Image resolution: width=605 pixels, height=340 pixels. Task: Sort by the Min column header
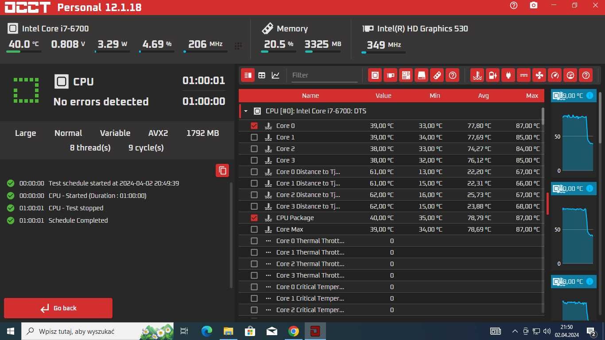click(435, 96)
